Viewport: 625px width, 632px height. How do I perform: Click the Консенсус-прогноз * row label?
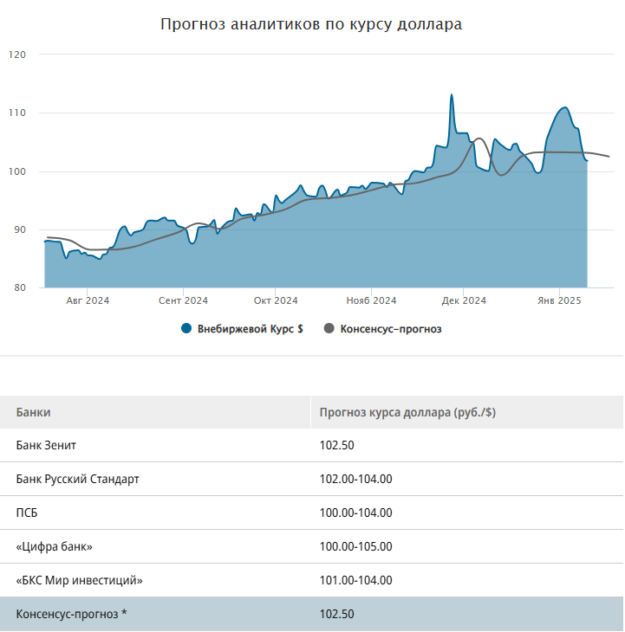tap(71, 615)
